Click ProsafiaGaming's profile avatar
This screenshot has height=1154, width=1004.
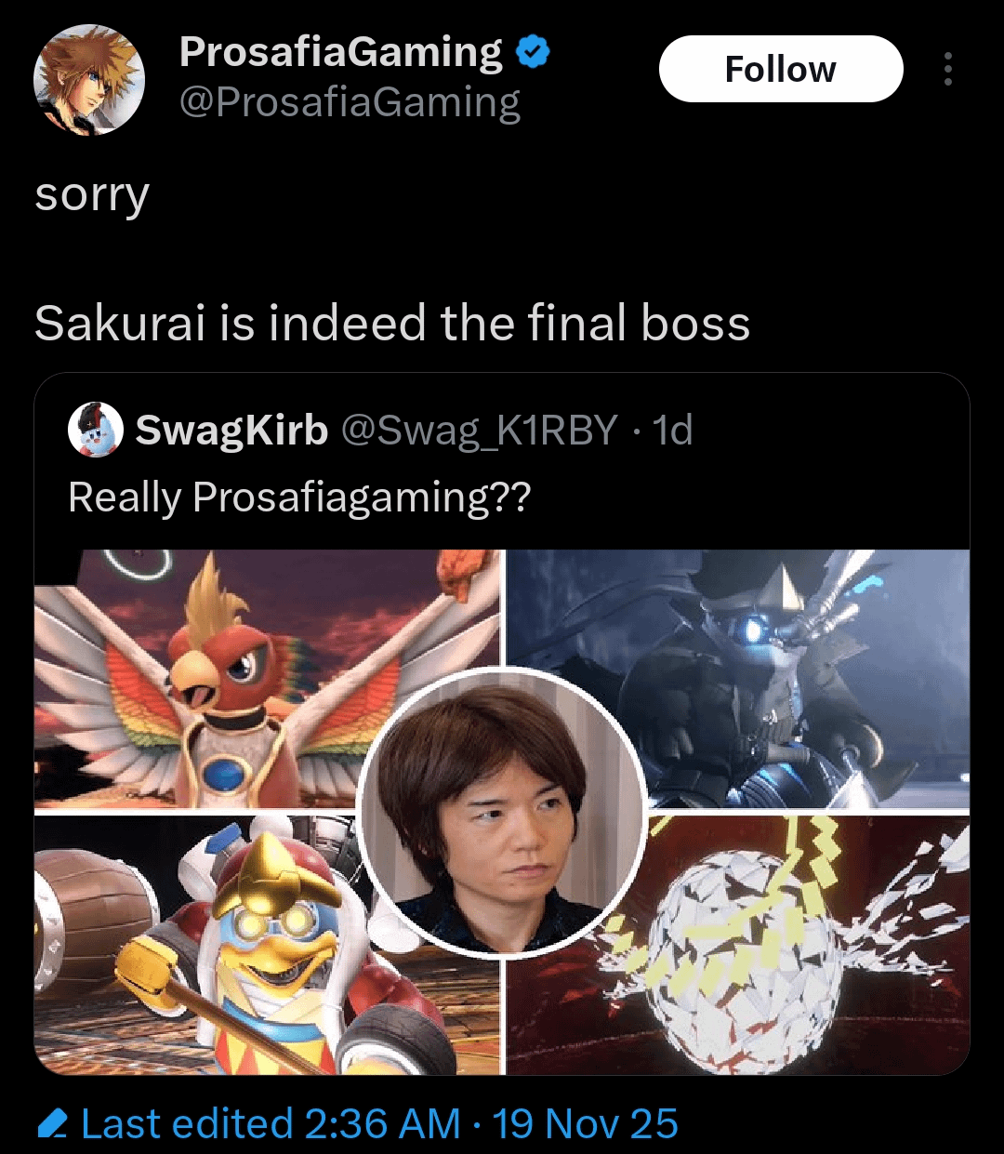point(89,78)
